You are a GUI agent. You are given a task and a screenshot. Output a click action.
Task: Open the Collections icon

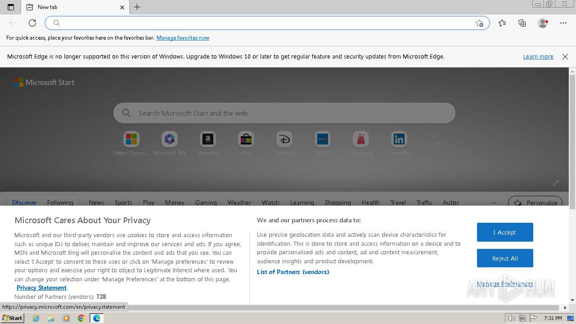pyautogui.click(x=522, y=23)
